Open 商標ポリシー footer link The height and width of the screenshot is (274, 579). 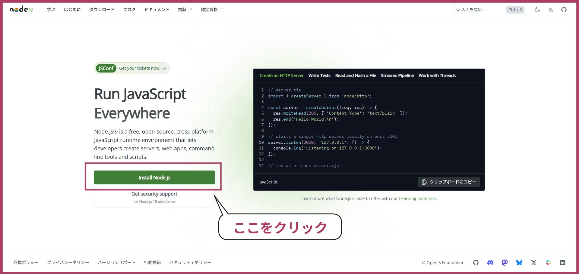[x=26, y=263]
